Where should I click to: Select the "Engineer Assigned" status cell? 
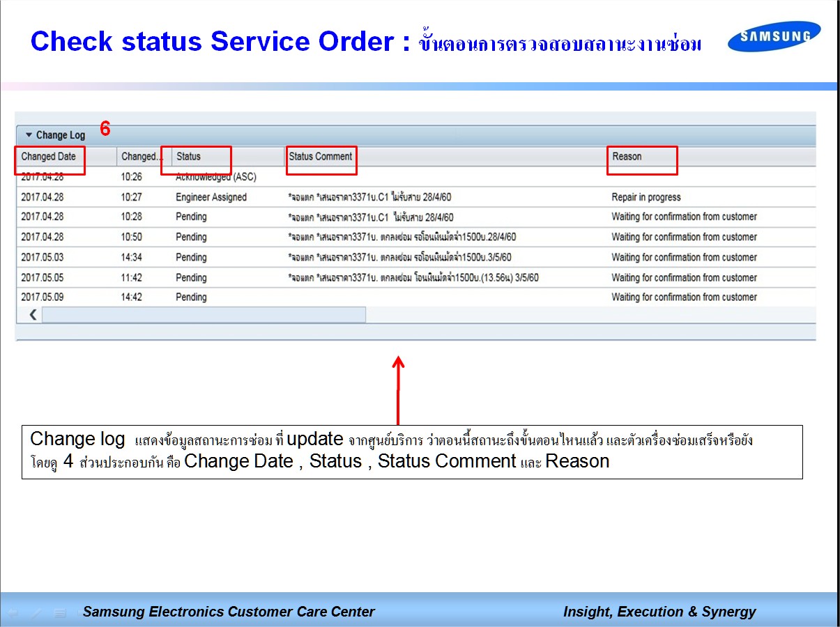click(211, 197)
